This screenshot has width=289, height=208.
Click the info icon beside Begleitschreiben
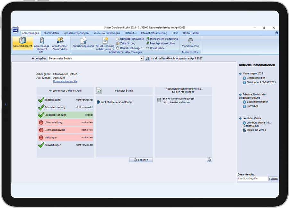[x=244, y=78]
